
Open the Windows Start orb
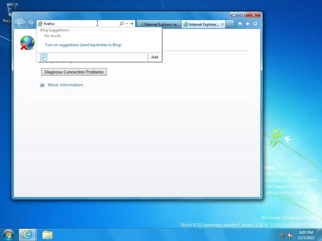coord(8,235)
